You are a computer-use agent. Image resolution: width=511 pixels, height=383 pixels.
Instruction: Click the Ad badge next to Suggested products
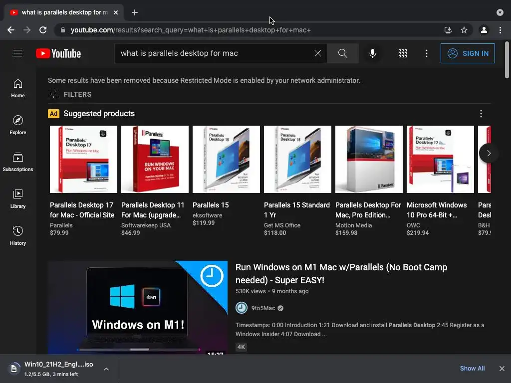coord(53,113)
